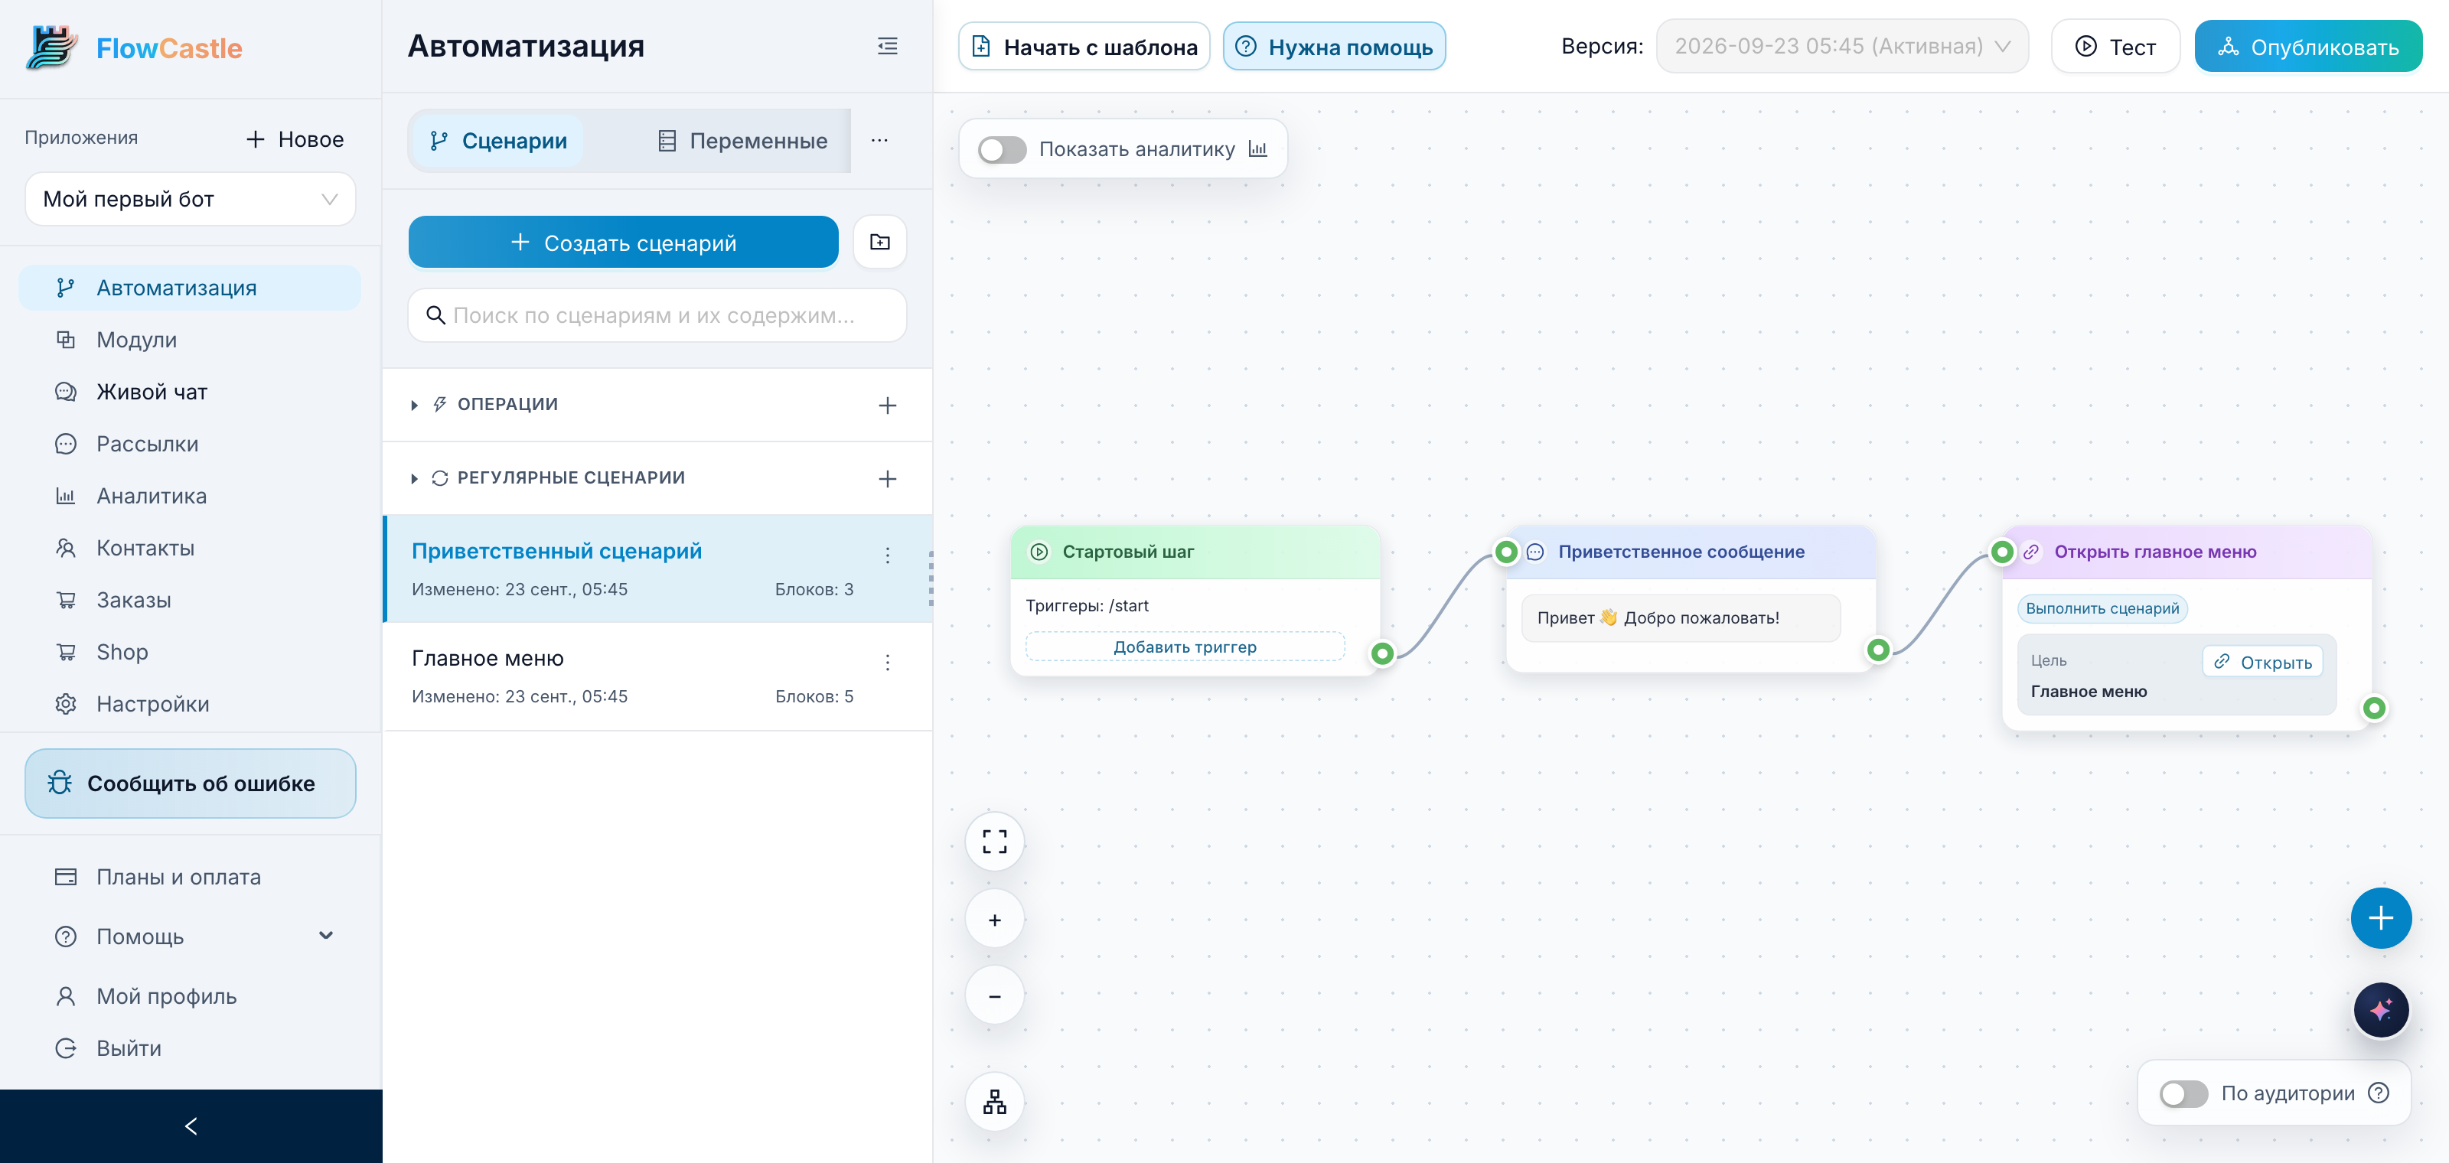Enable the По аудитории toggle

(x=2183, y=1093)
